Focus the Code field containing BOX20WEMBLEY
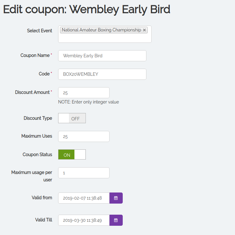235x235 pixels. point(102,74)
